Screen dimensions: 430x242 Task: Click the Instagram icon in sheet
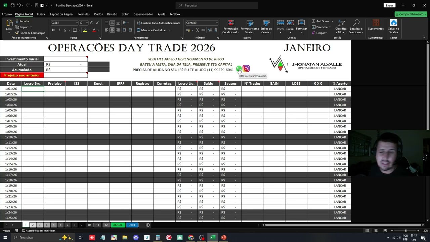[x=246, y=69]
